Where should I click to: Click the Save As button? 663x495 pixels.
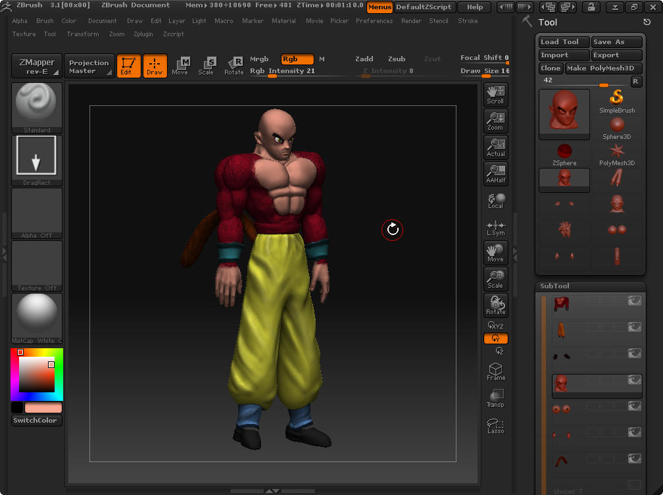point(616,42)
